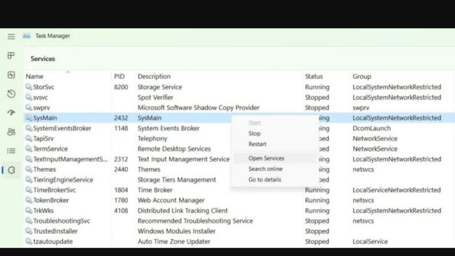Click Microsoft Software Shadow Copy Provider description
The image size is (455, 256).
tap(198, 108)
